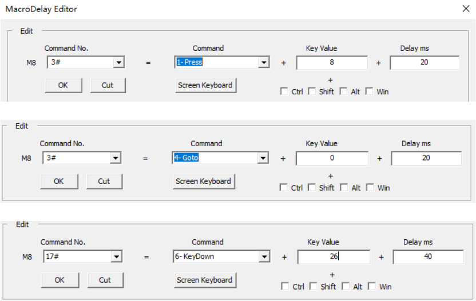Focus the Key Value field containing 26
476x301 pixels.
(x=334, y=257)
